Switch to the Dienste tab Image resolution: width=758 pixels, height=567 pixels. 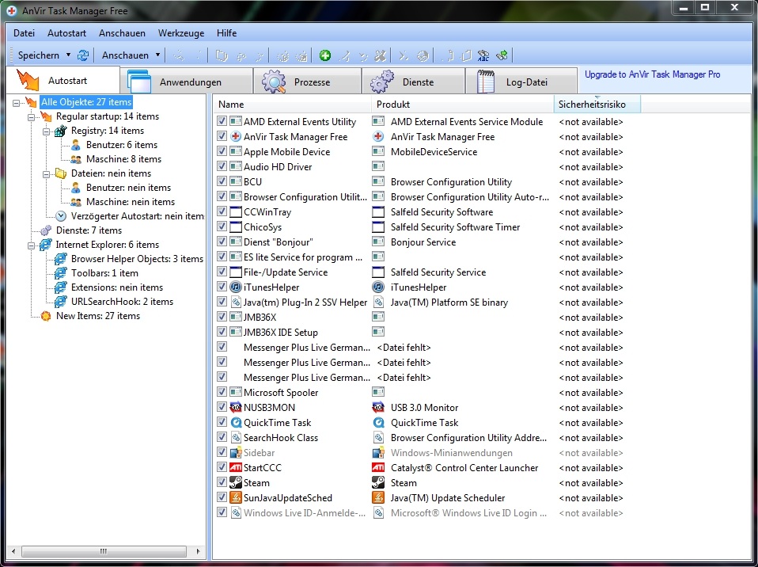pyautogui.click(x=413, y=82)
